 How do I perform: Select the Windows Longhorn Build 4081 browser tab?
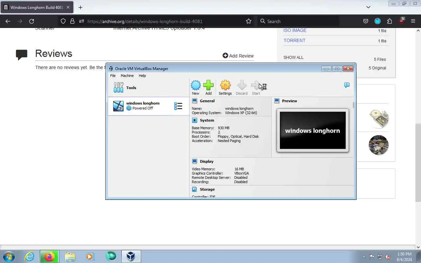pyautogui.click(x=37, y=7)
